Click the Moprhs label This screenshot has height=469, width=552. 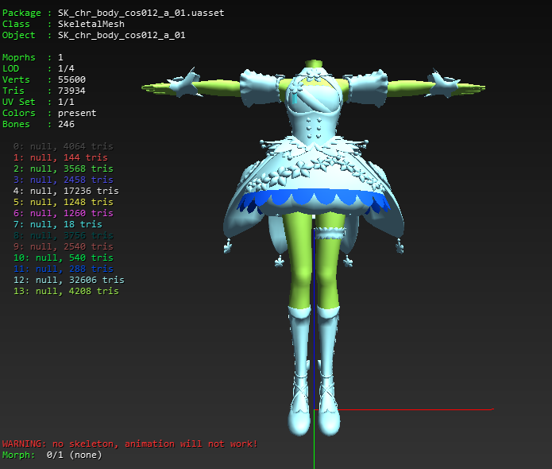click(18, 57)
